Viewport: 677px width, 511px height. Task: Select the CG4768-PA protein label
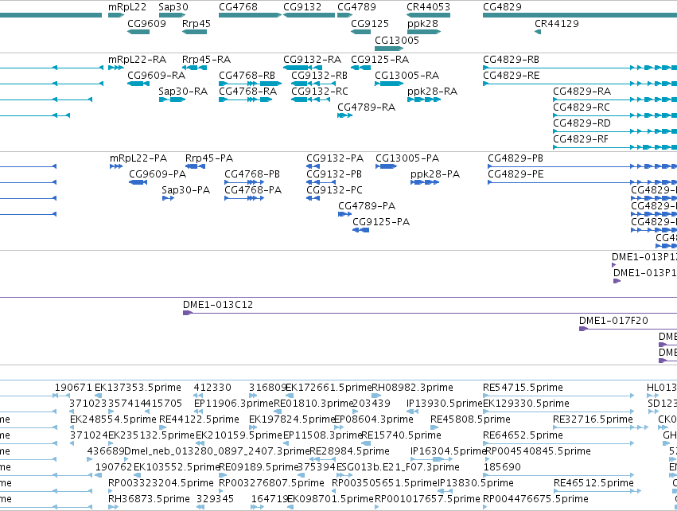click(253, 190)
